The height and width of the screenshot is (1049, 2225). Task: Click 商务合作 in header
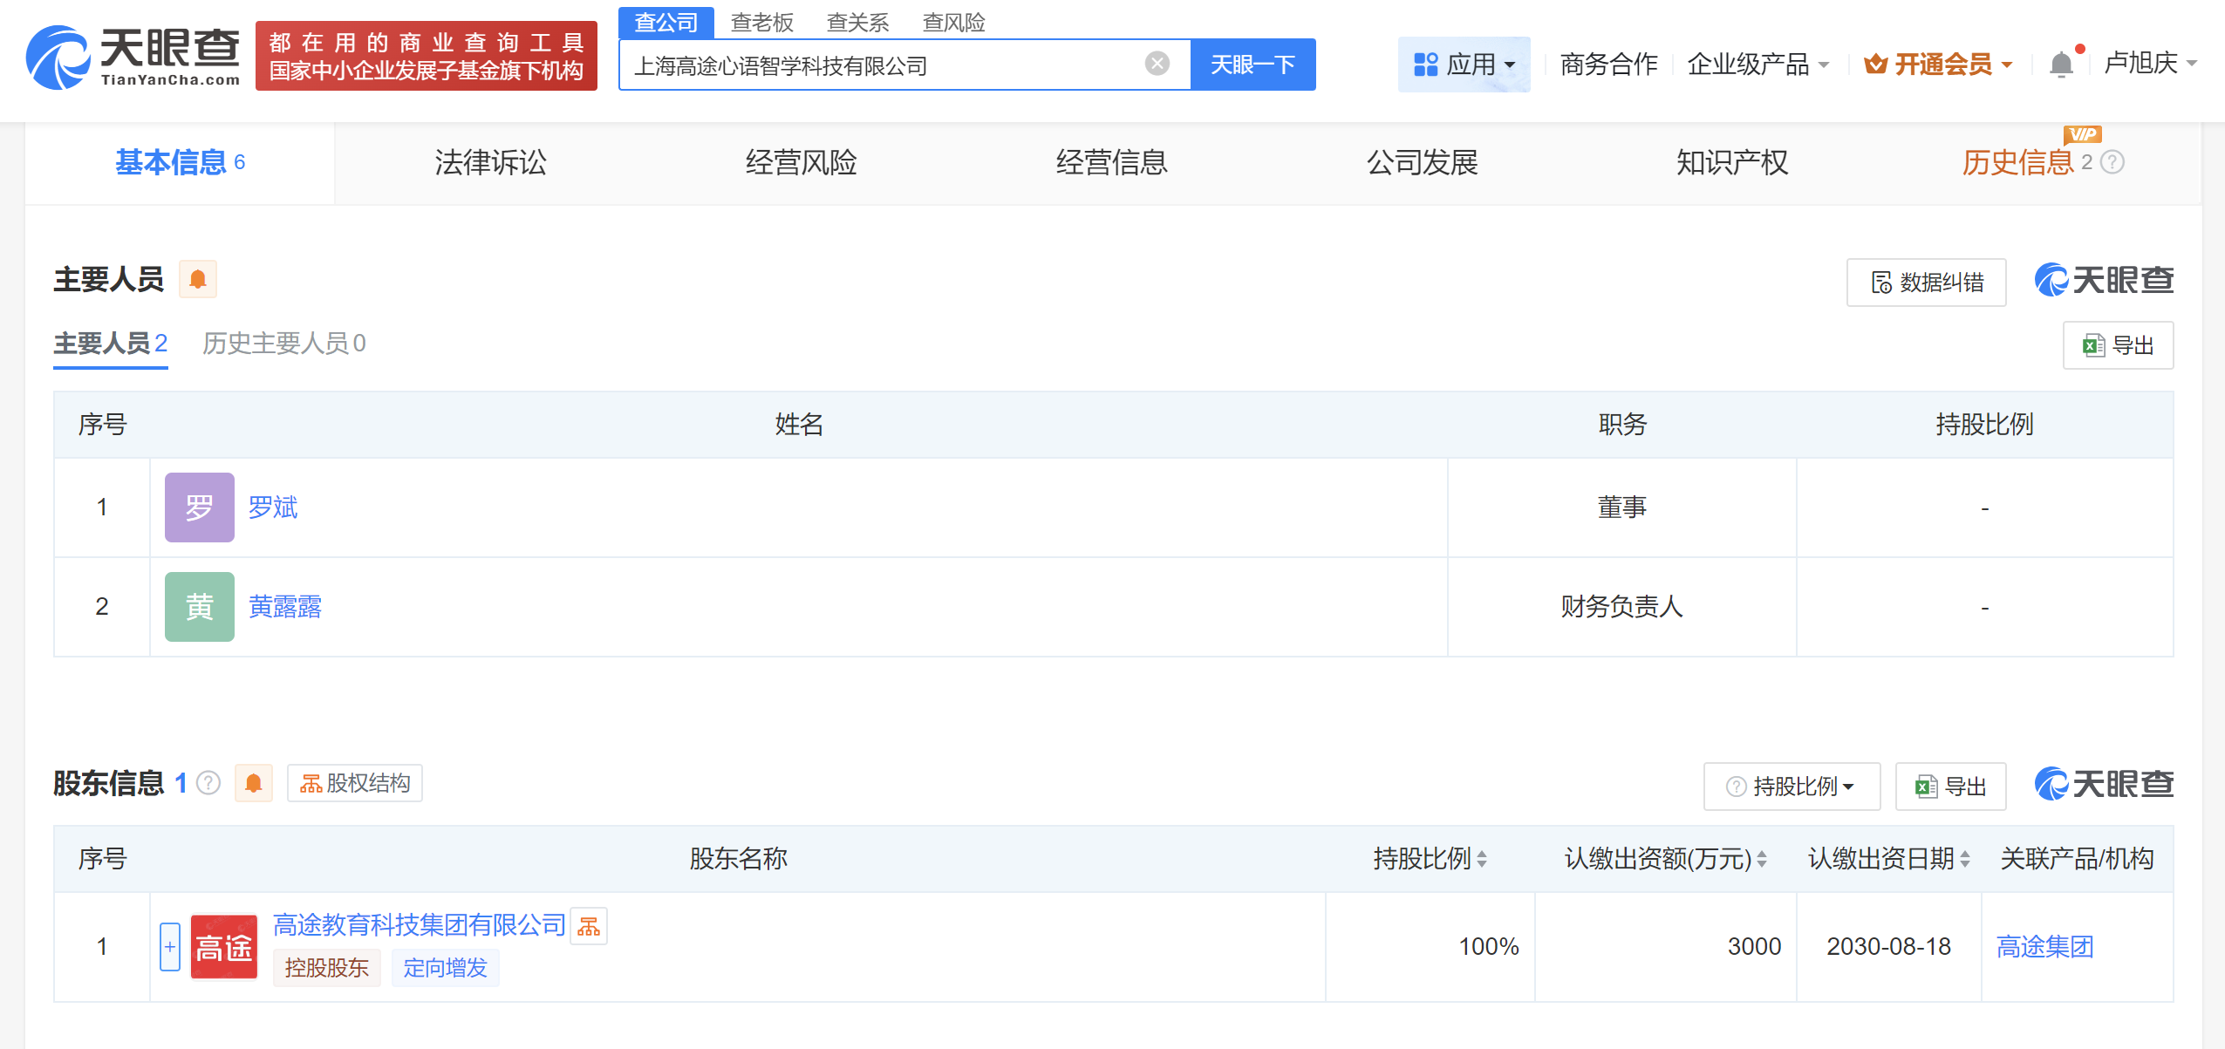point(1608,65)
